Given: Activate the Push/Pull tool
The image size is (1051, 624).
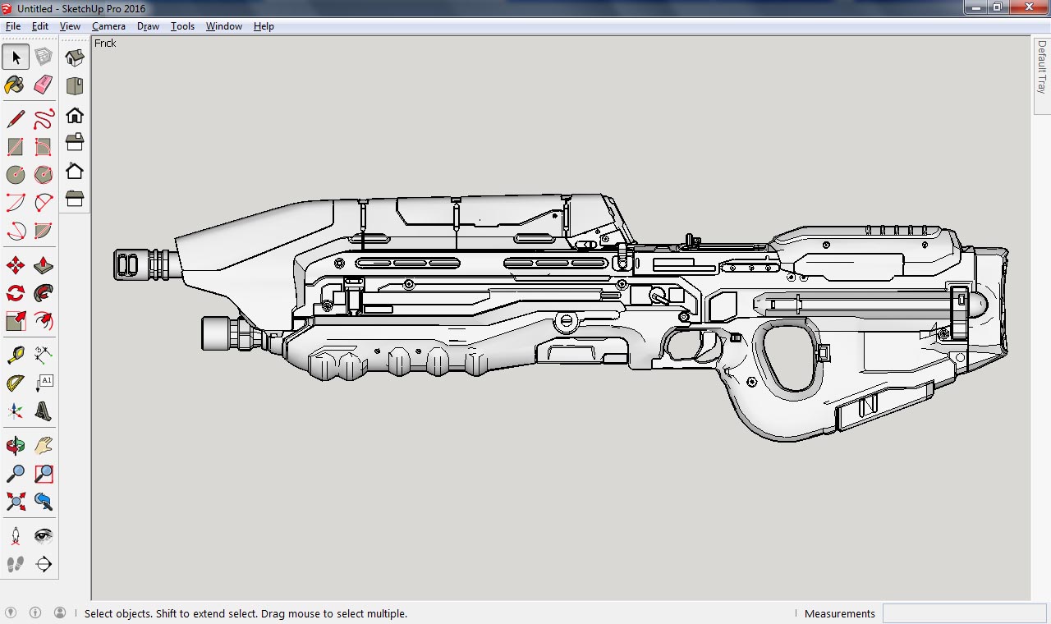Looking at the screenshot, I should [44, 265].
